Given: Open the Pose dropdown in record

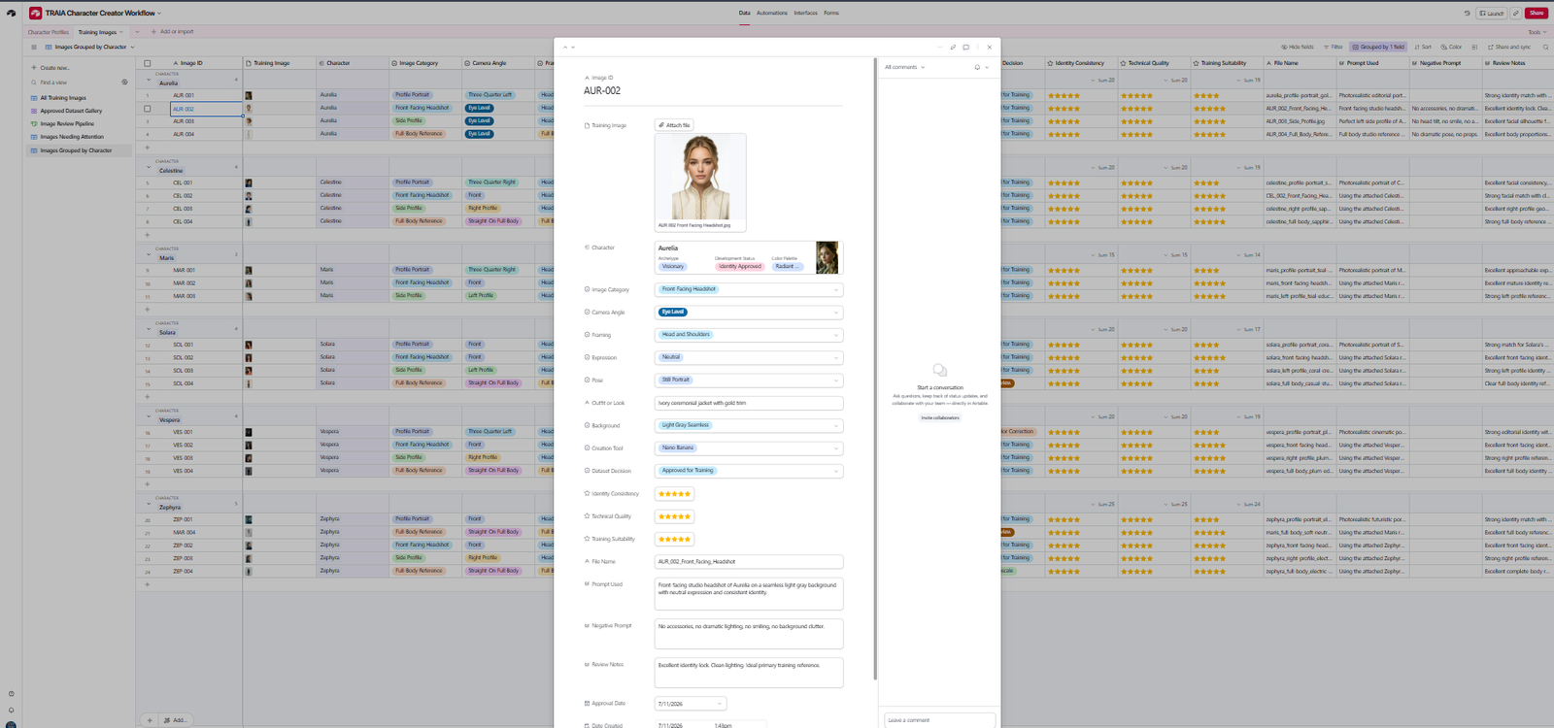Looking at the screenshot, I should click(x=749, y=381).
